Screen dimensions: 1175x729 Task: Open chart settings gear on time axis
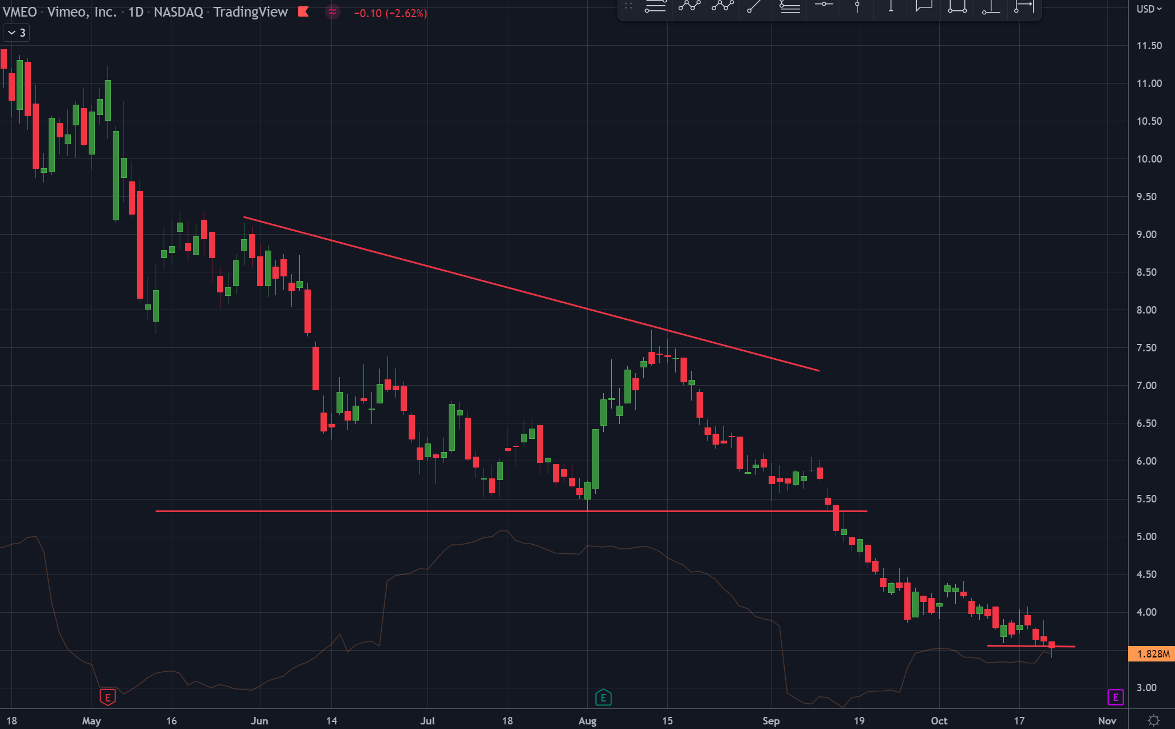(x=1154, y=720)
